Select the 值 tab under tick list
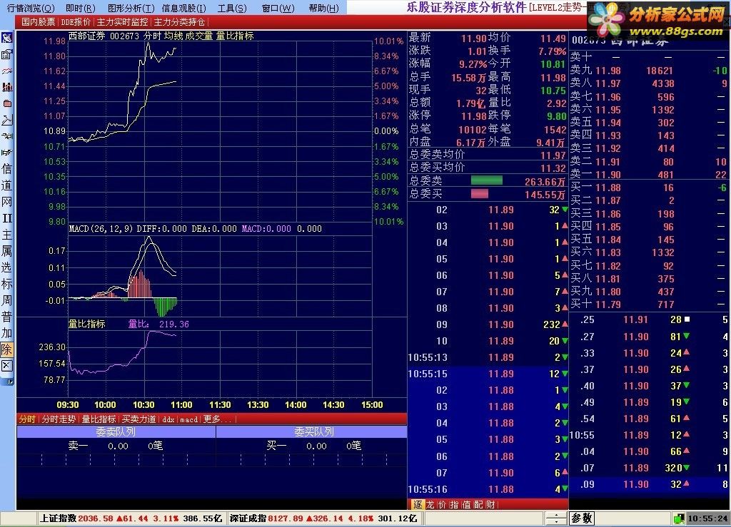 coord(466,505)
